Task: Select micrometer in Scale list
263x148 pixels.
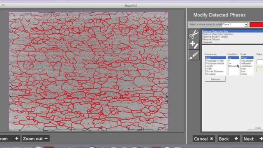Action: pyautogui.click(x=247, y=61)
